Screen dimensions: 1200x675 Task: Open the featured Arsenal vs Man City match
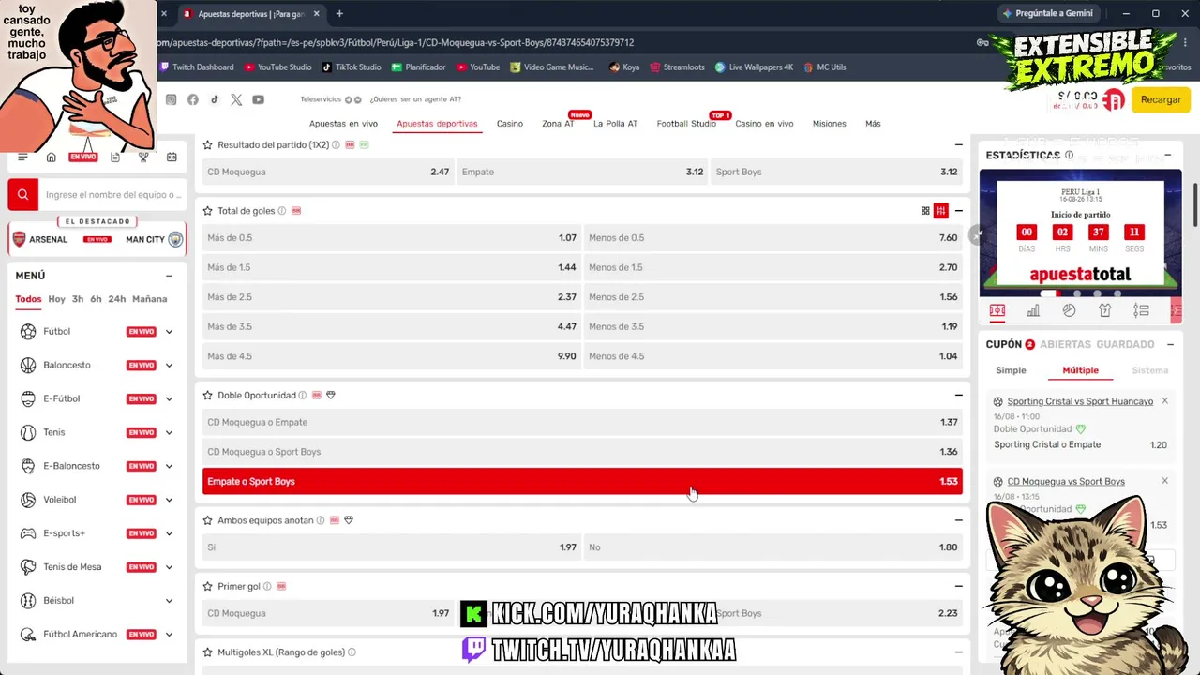[x=97, y=239]
